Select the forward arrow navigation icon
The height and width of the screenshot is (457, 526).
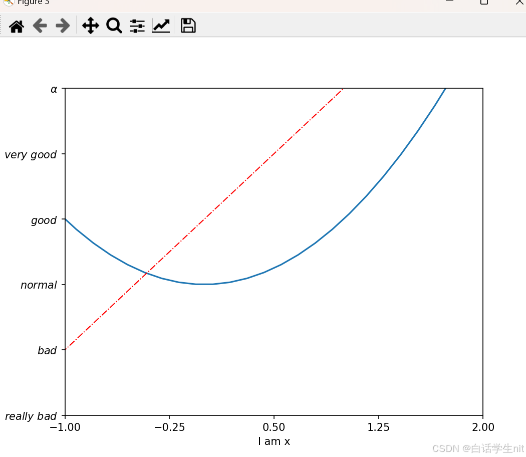pos(62,26)
